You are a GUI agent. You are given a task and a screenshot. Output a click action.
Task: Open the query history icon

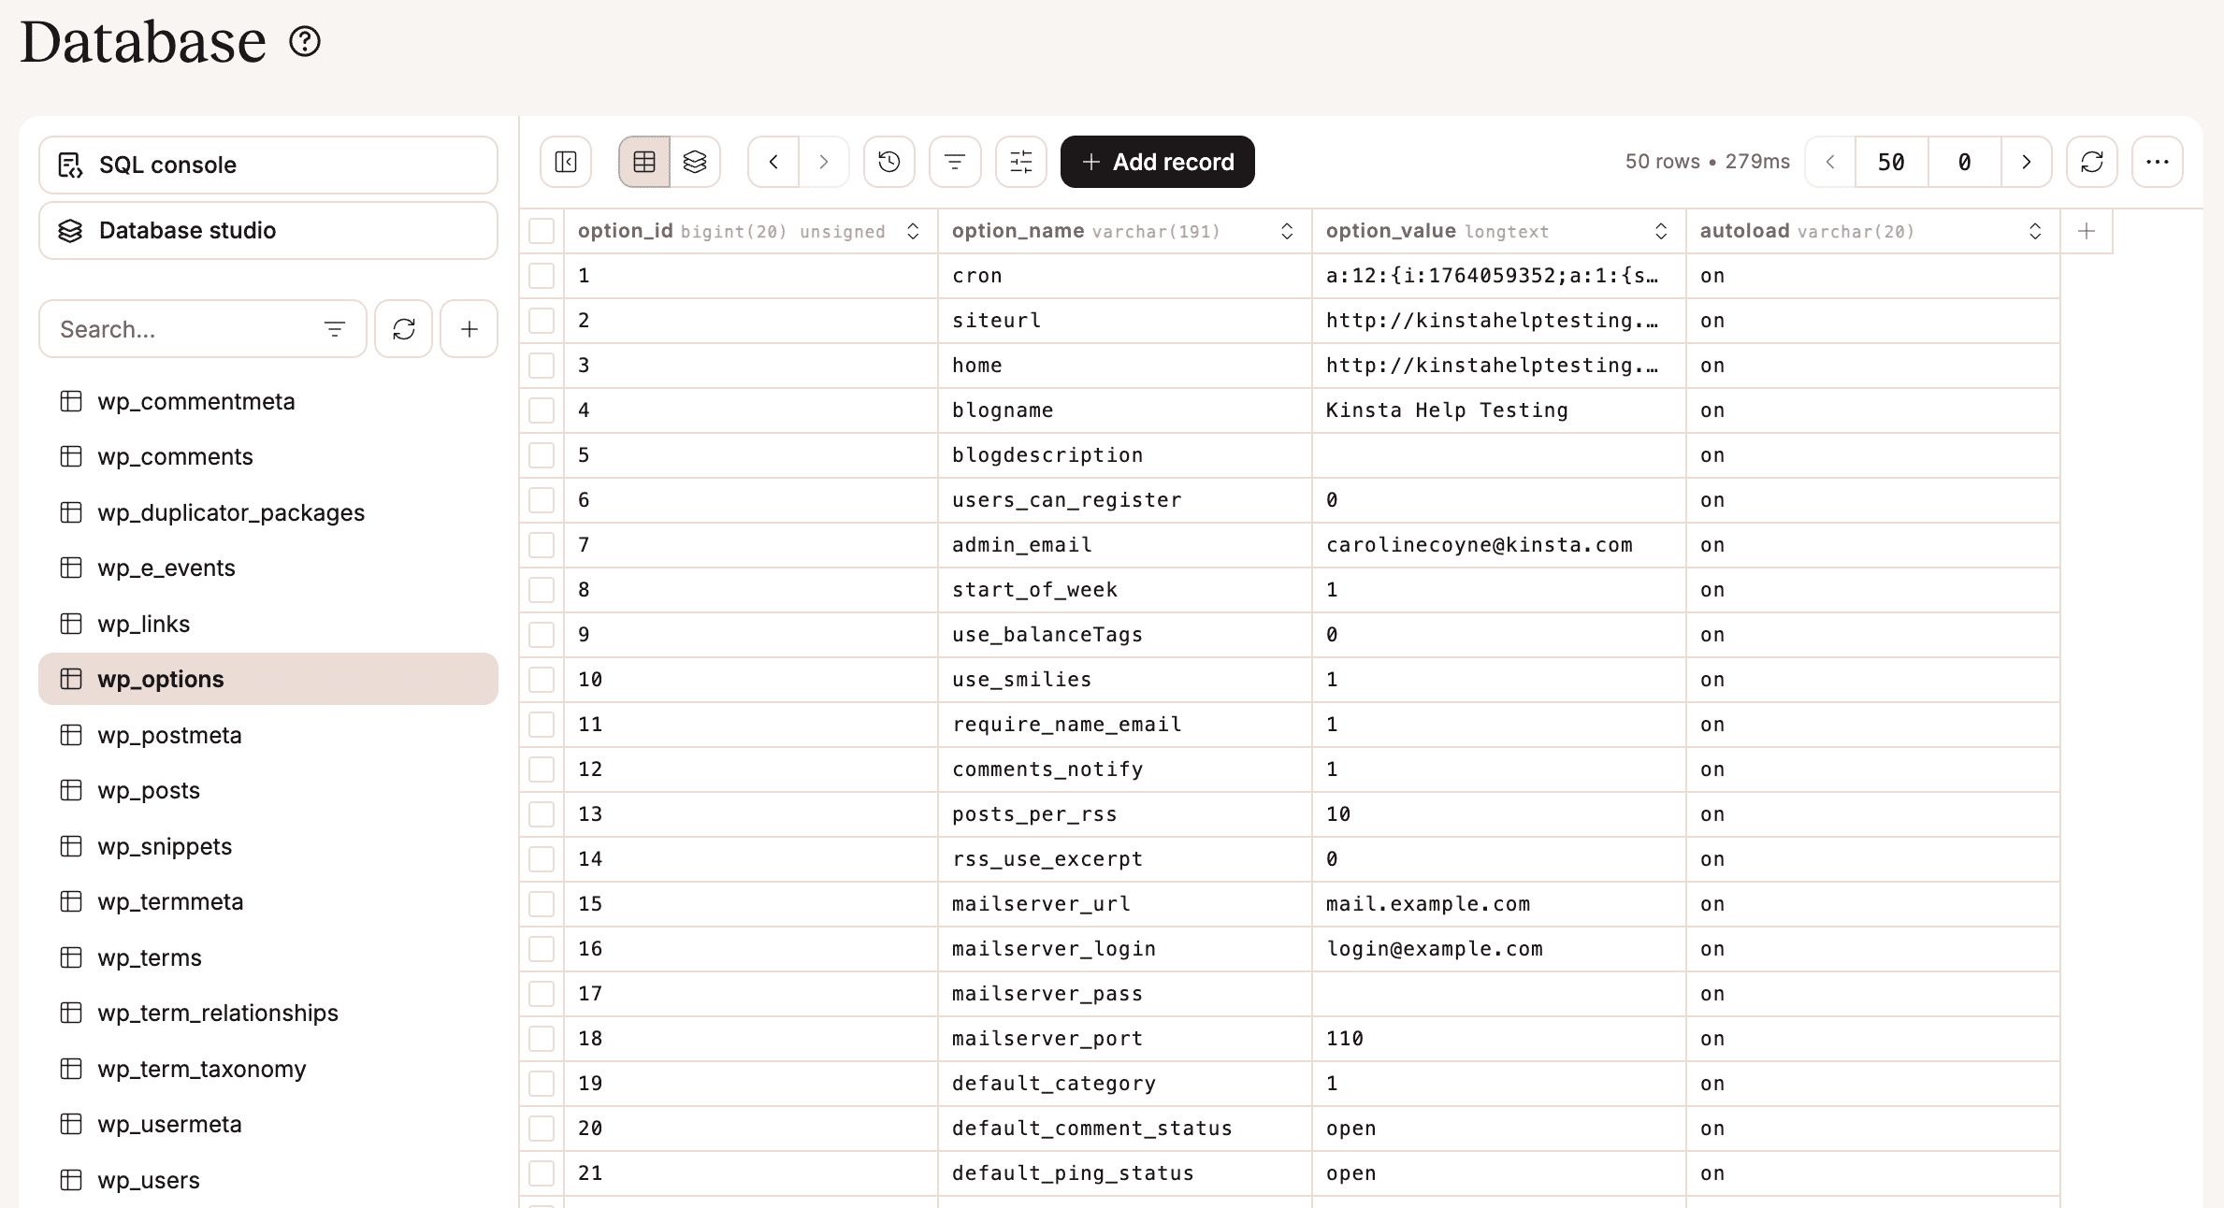click(x=888, y=161)
